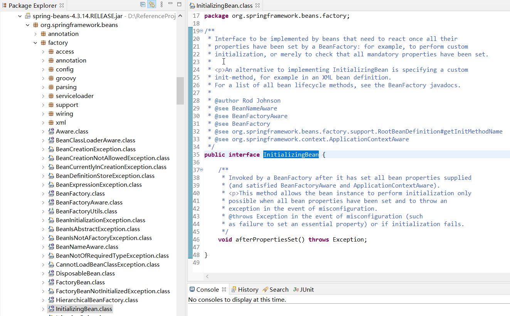
Task: Click the BeanFactory.class file icon
Action: coord(51,194)
